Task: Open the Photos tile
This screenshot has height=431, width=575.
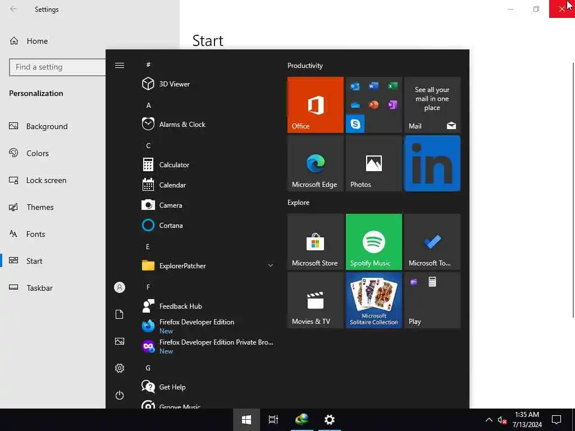Action: click(x=373, y=163)
